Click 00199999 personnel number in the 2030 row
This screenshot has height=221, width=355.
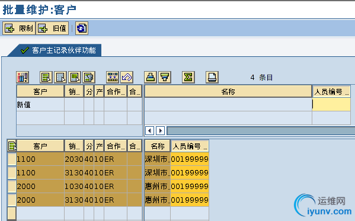coord(190,159)
